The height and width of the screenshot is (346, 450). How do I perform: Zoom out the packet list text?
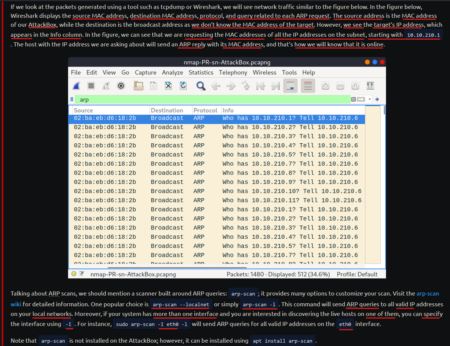pos(340,86)
